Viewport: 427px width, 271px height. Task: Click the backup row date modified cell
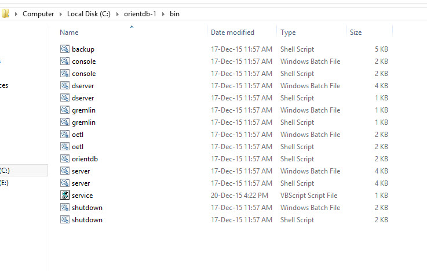[242, 49]
